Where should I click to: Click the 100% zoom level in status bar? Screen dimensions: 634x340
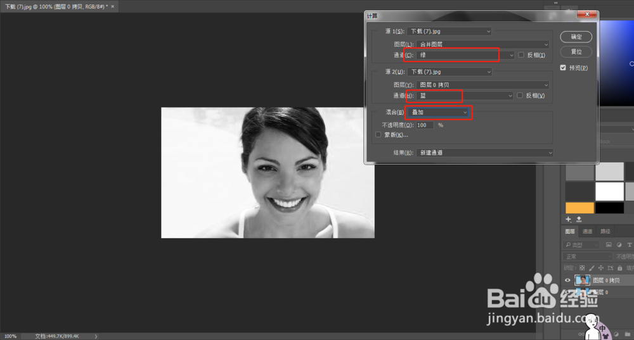click(x=11, y=336)
